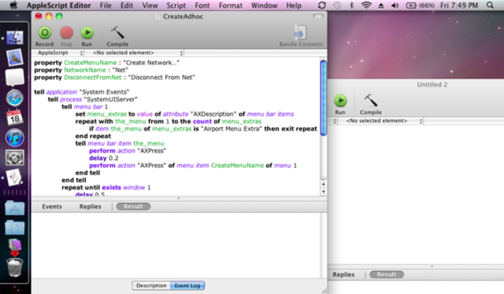The width and height of the screenshot is (504, 294).
Task: Select Result in CreateAdhoc log pane
Action: pos(133,207)
